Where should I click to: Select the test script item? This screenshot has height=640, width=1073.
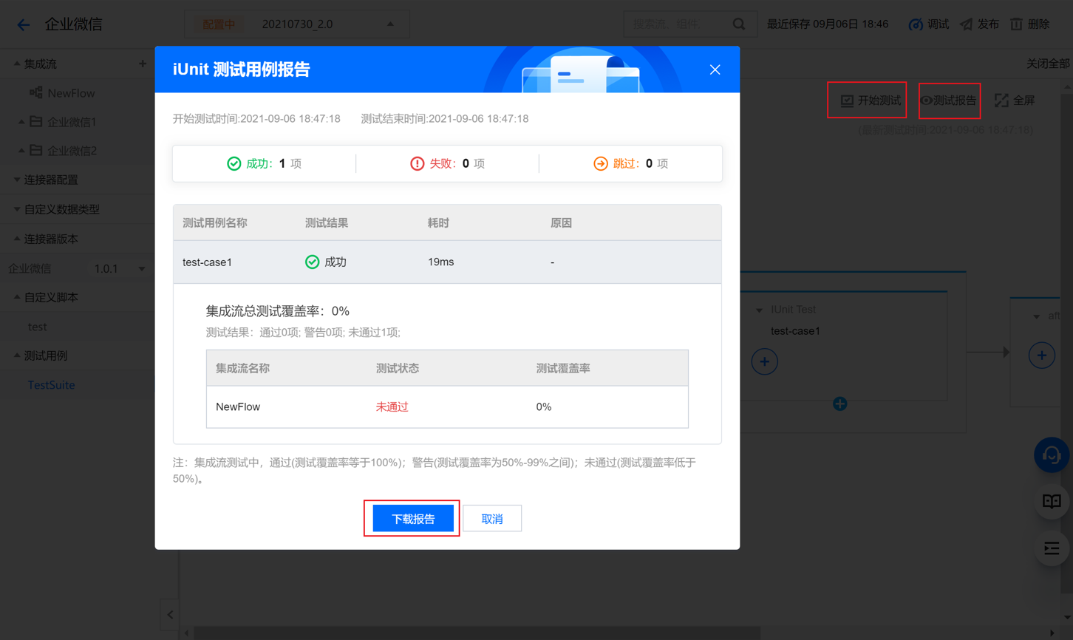(37, 327)
